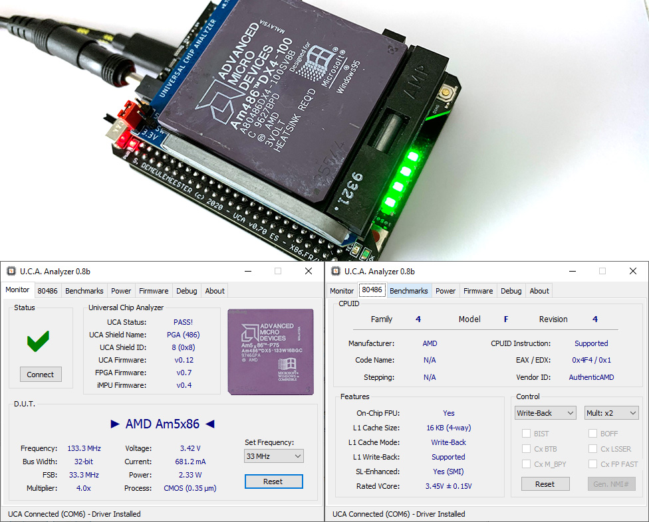Click the iMPU Firmware value "v0.4"

(x=184, y=385)
